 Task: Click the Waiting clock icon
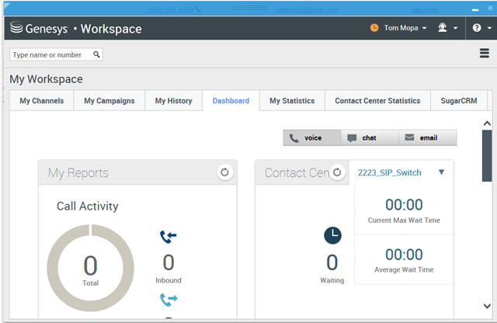[x=332, y=236]
